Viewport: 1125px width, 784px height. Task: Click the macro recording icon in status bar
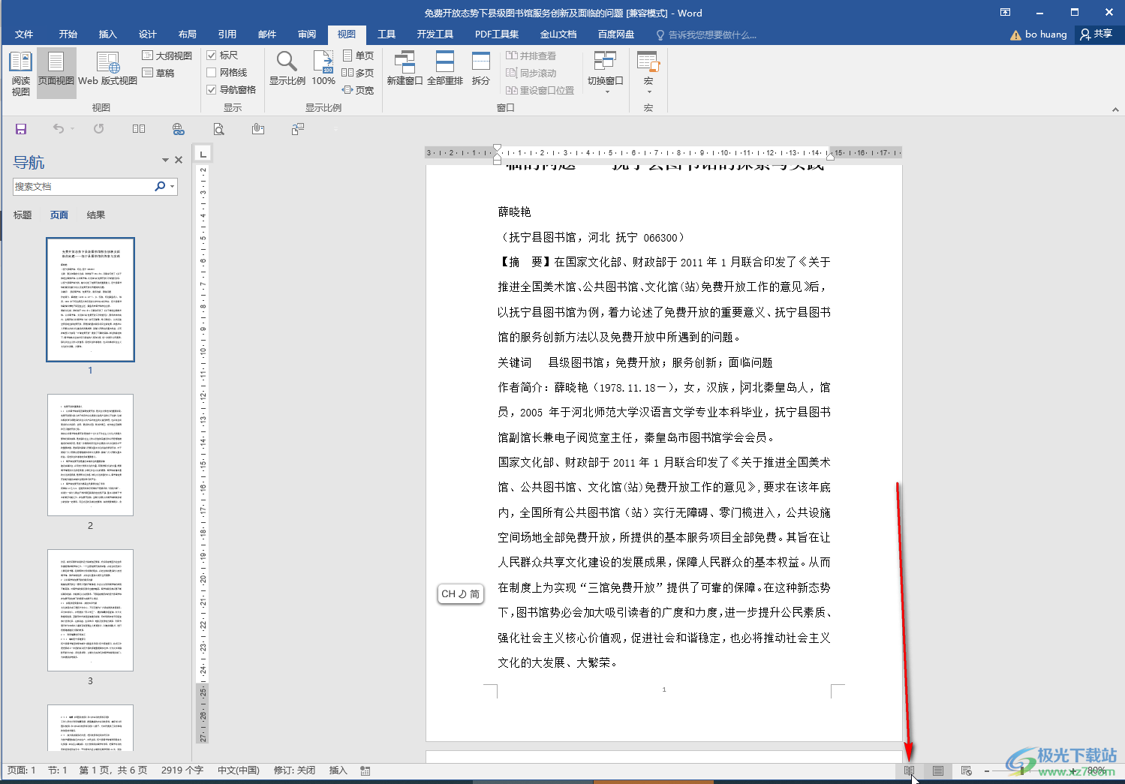(365, 770)
